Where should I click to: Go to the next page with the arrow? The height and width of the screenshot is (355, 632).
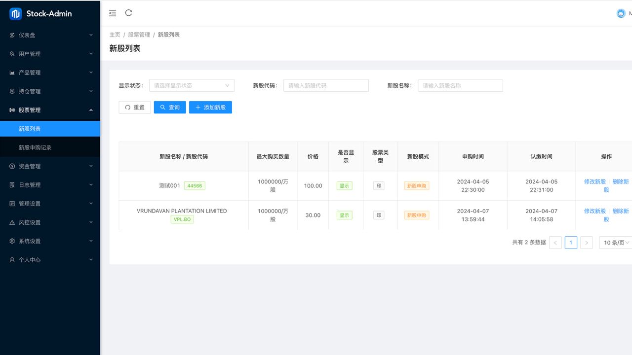[x=586, y=243]
